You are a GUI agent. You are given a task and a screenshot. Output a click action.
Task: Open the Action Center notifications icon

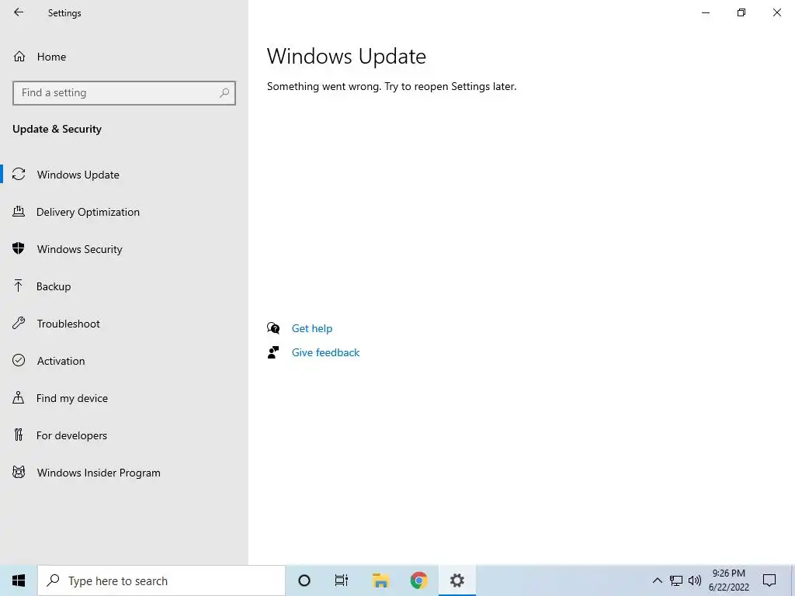click(x=769, y=580)
